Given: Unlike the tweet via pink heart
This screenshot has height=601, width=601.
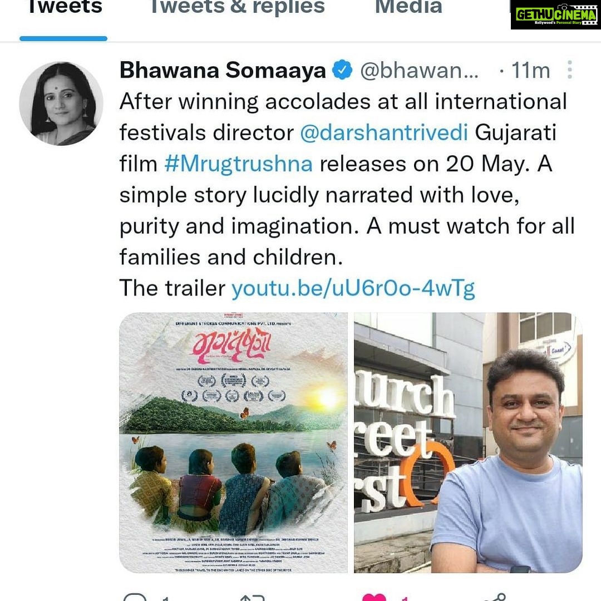Looking at the screenshot, I should [374, 597].
